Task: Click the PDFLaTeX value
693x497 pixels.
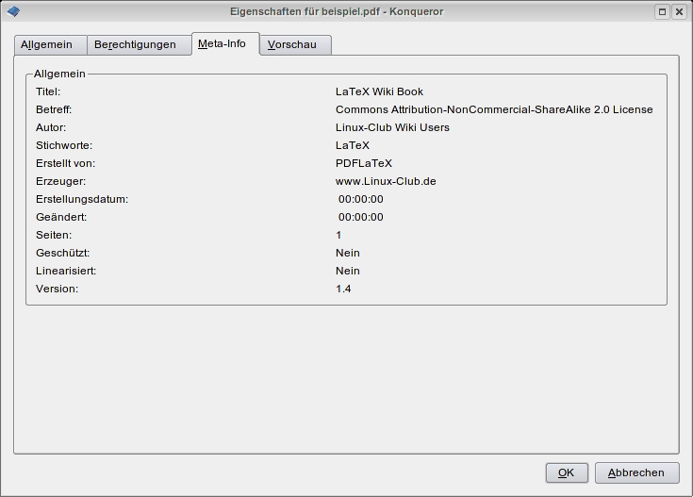Action: [364, 163]
